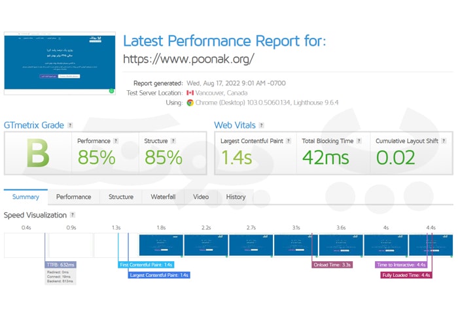Click the Speed Visualization help icon

[73, 215]
